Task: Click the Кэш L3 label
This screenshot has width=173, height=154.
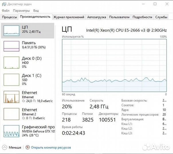Action: tap(127, 133)
